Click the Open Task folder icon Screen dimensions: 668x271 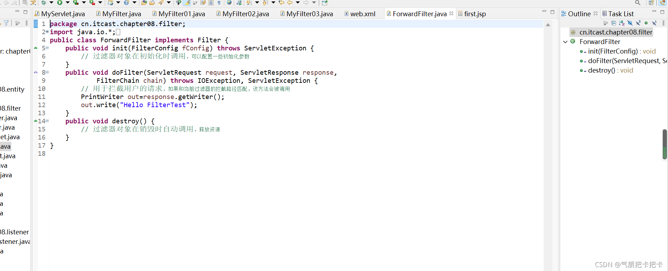tap(152, 2)
